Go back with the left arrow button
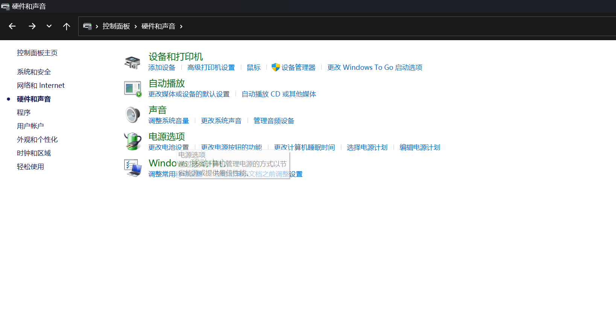The height and width of the screenshot is (318, 616). tap(12, 26)
